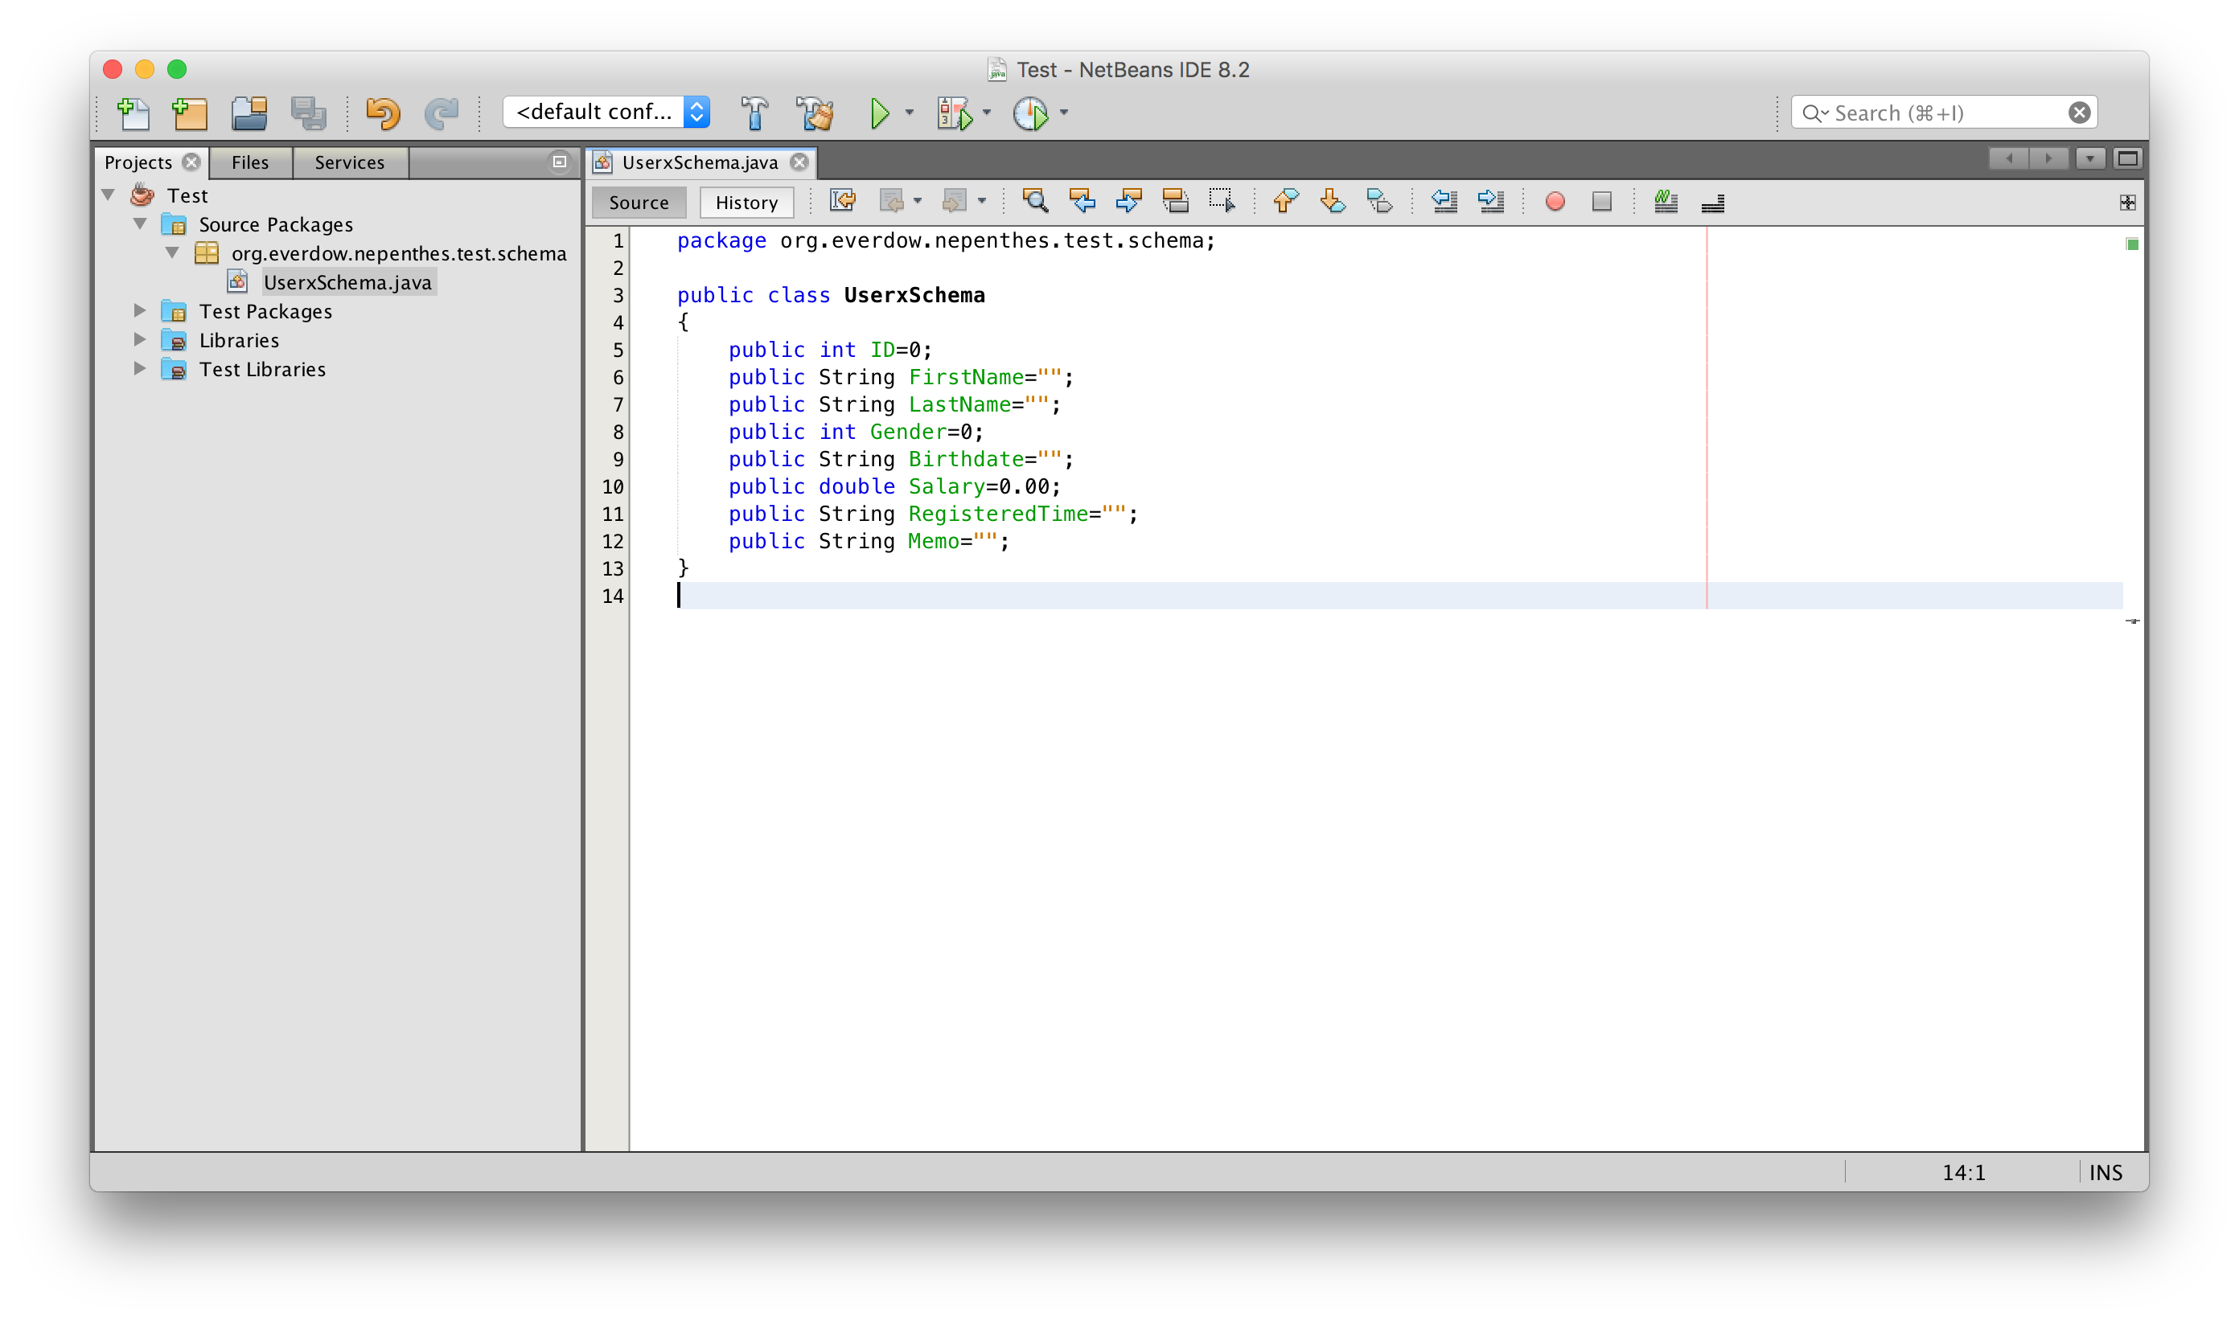Run the project with green play icon
The height and width of the screenshot is (1320, 2239).
click(x=879, y=113)
